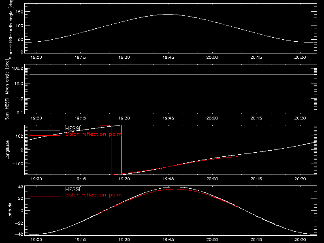The height and width of the screenshot is (243, 324).
Task: Click "20:00" time label of the Moon angle plot
Action: [x=212, y=118]
